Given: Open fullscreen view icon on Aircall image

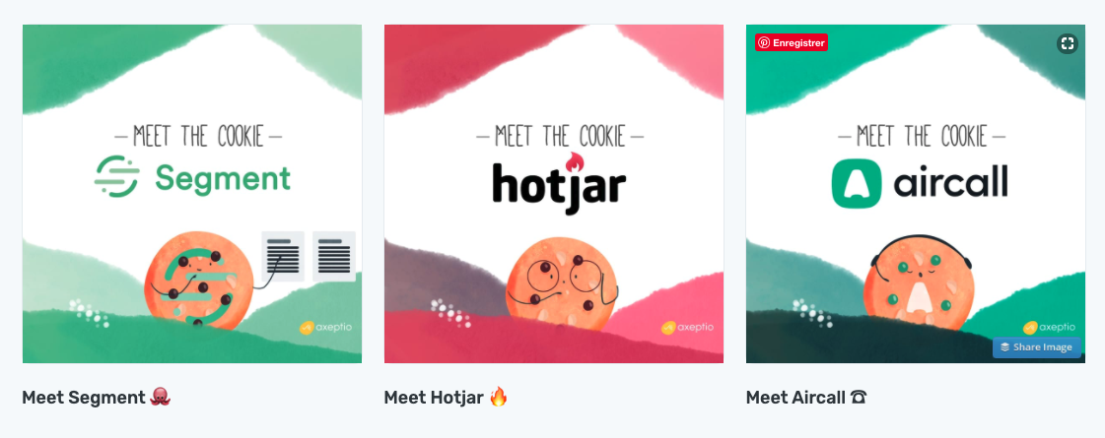Looking at the screenshot, I should click(x=1068, y=43).
